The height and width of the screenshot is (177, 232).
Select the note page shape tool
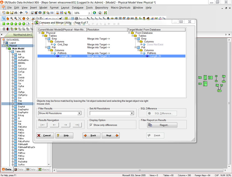pos(28,24)
